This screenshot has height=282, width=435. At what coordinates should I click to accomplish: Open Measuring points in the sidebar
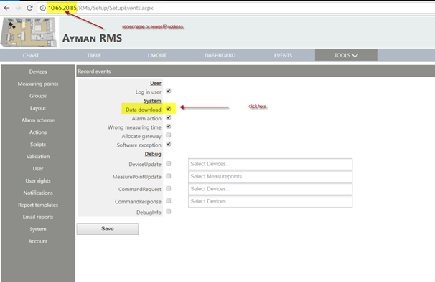(38, 84)
